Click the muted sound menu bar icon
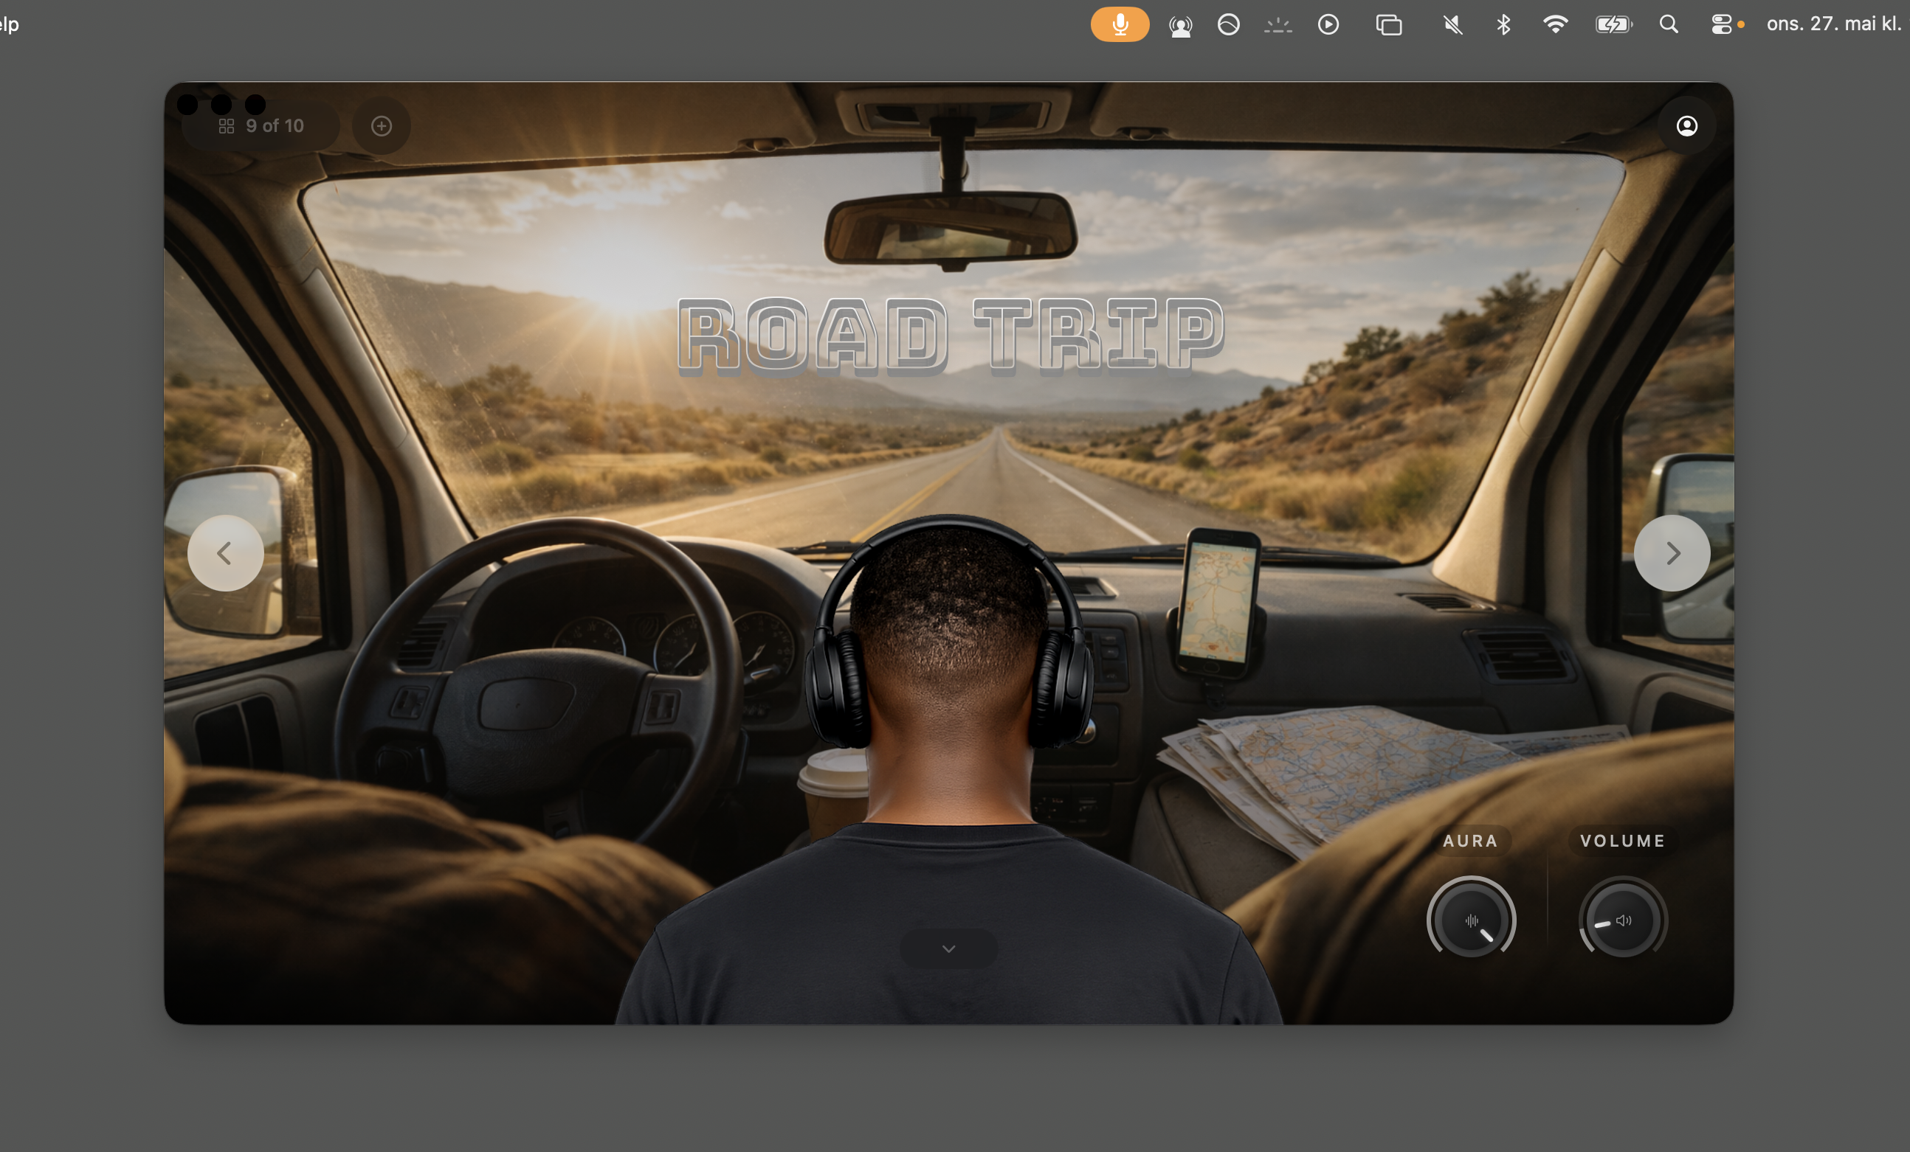The width and height of the screenshot is (1910, 1152). coord(1452,25)
